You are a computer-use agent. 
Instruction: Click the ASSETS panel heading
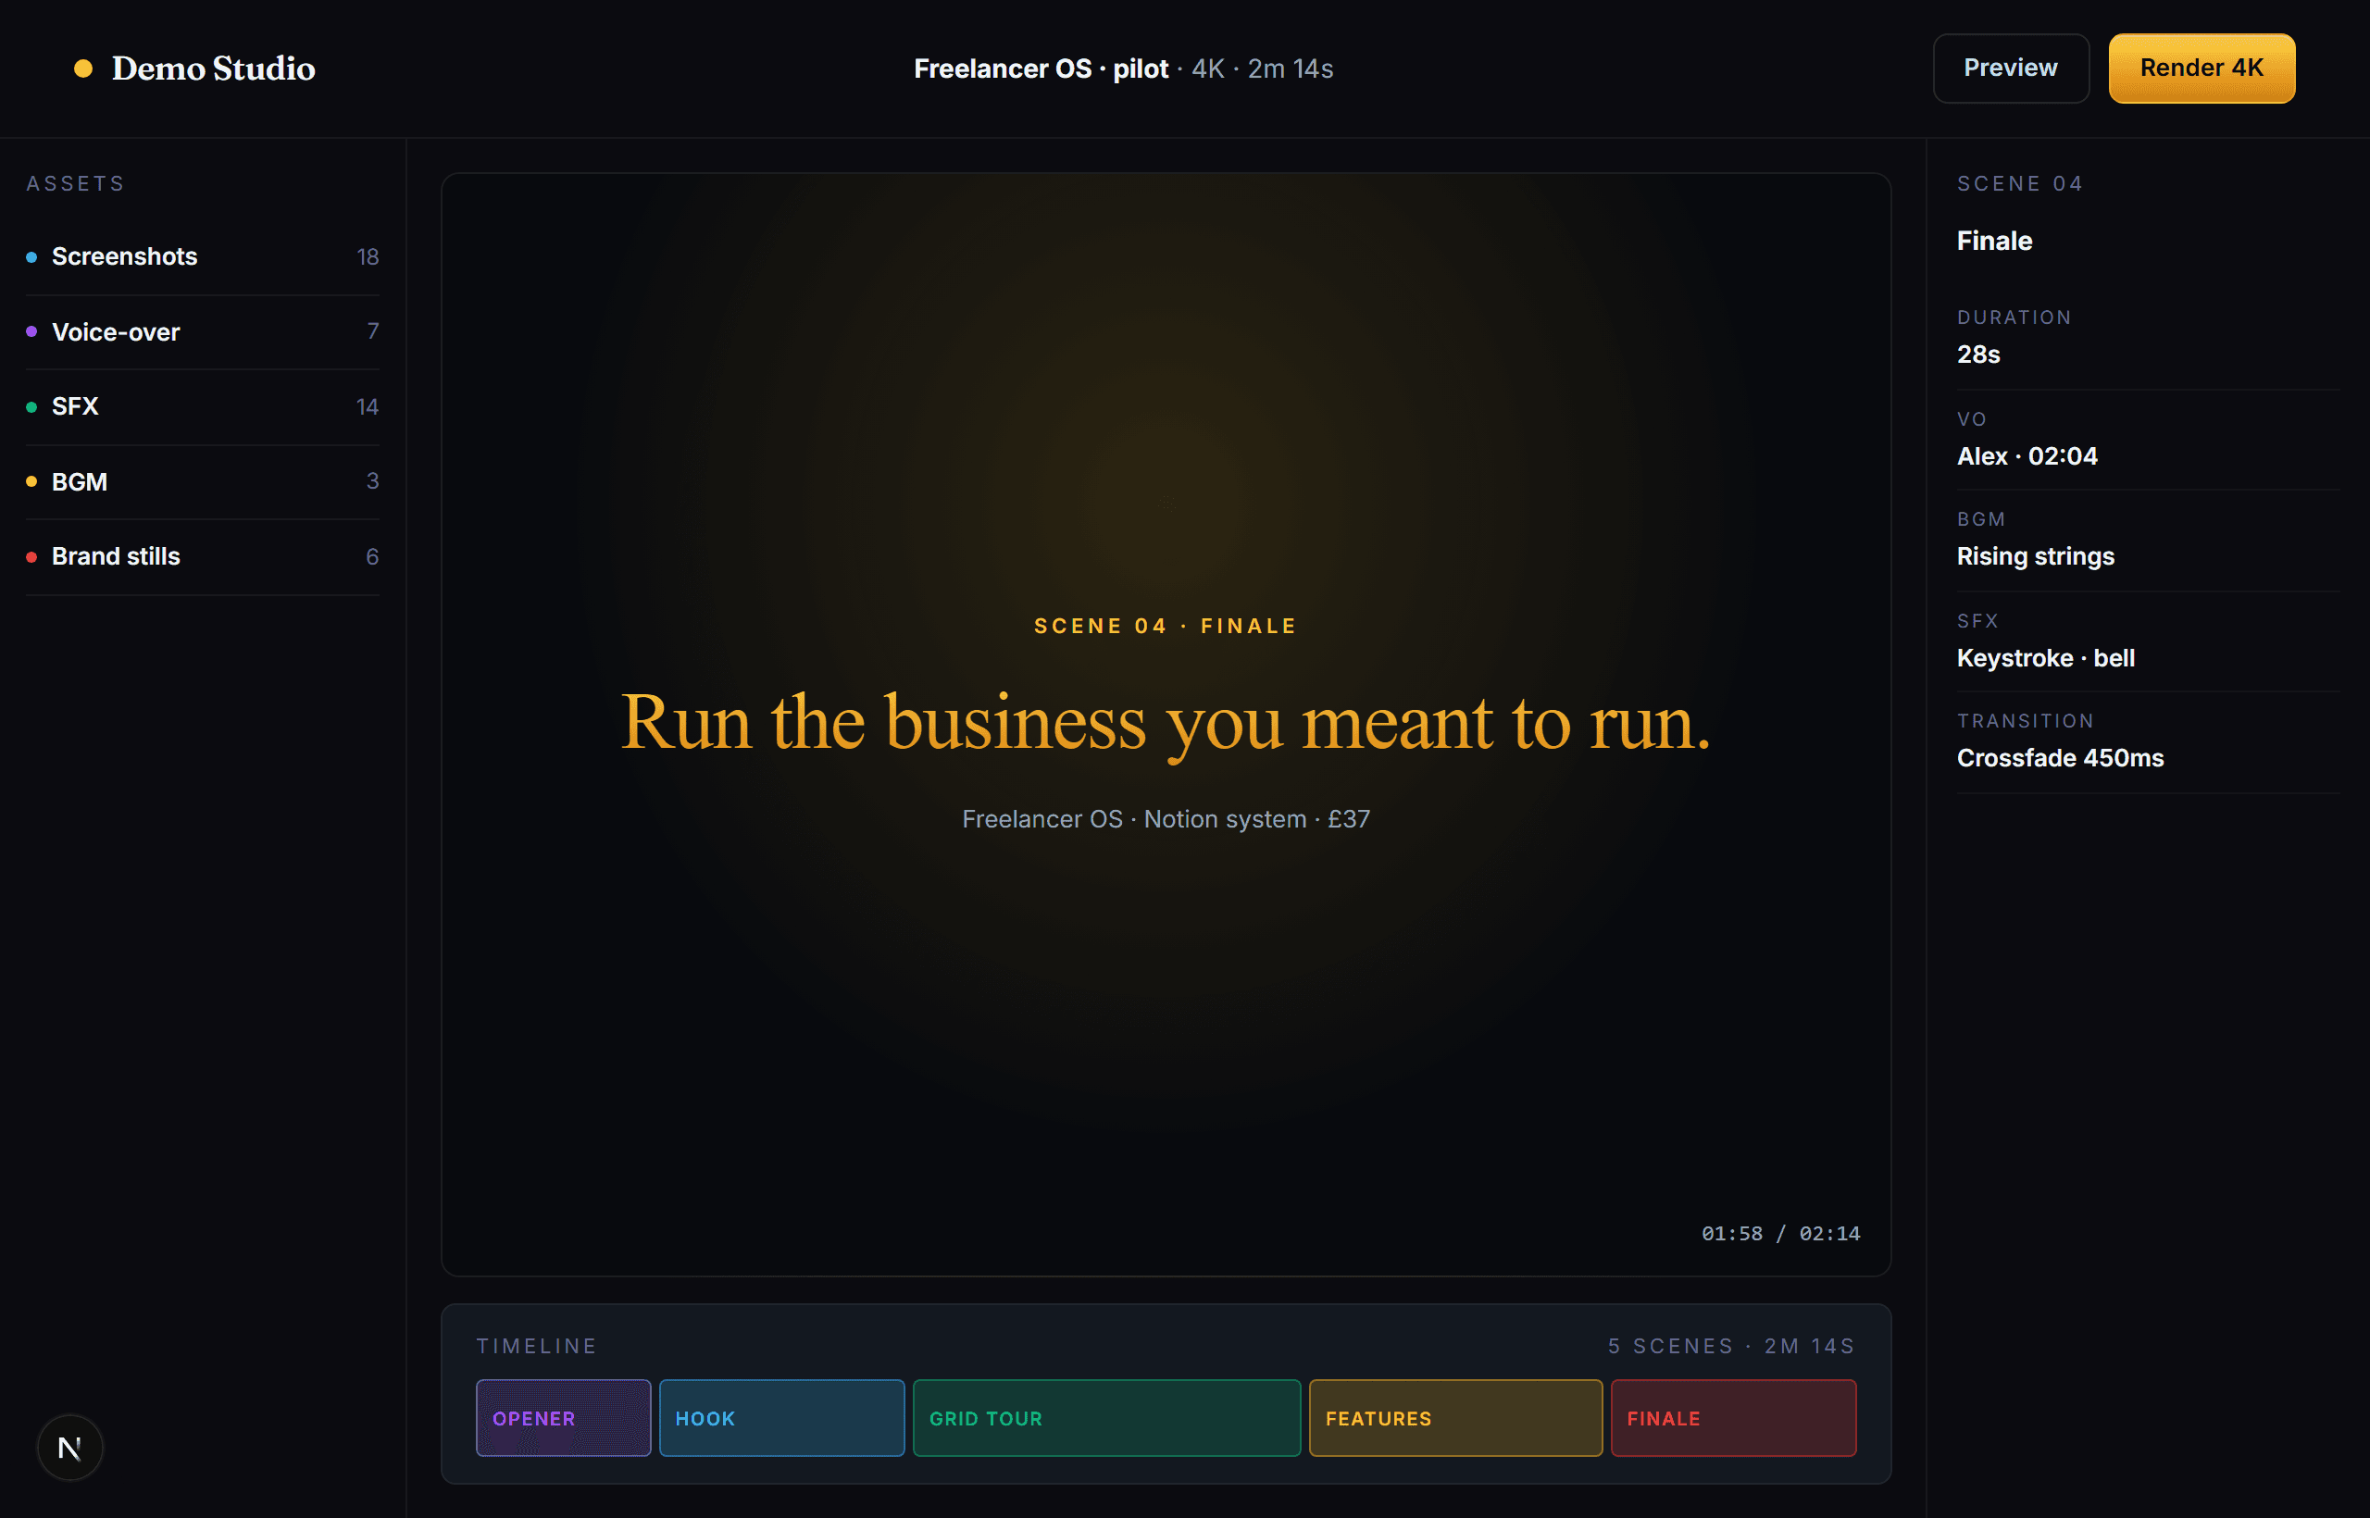pos(76,184)
